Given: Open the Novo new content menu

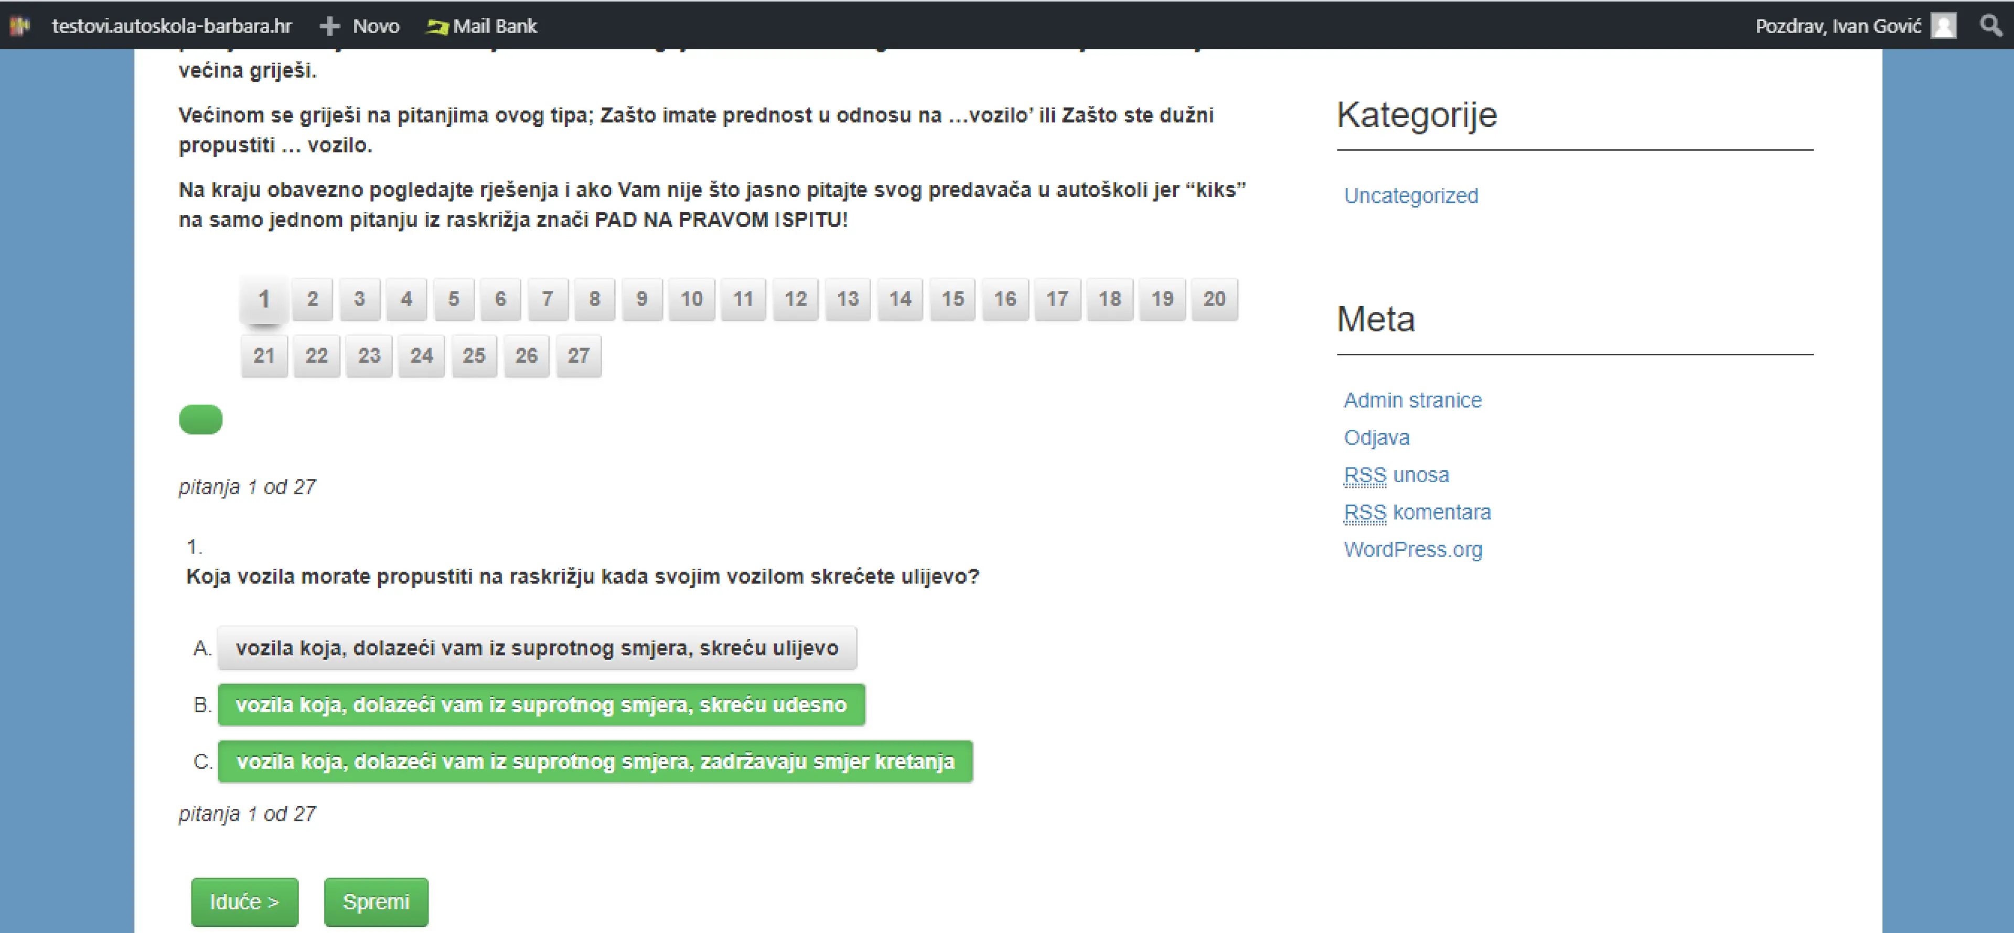Looking at the screenshot, I should pos(376,27).
